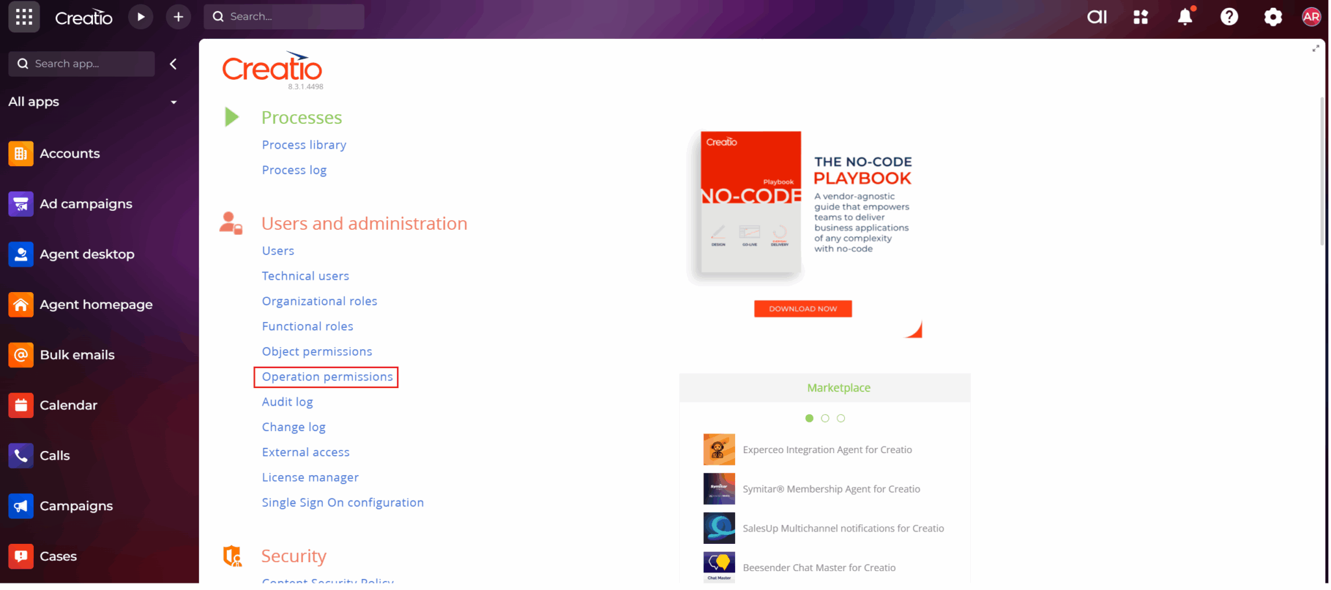Click the Security shield icon
1331x590 pixels.
232,556
